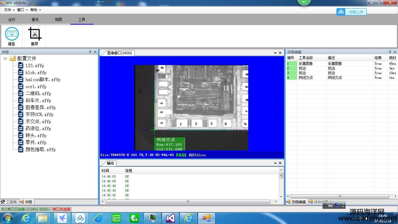Click the PLC串口已连接 status label
Screen dimensions: 398x224
coord(26,209)
